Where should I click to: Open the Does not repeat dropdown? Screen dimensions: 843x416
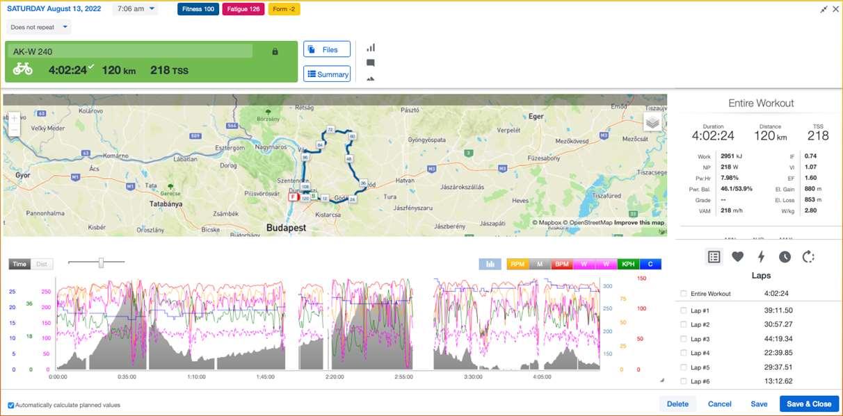pyautogui.click(x=39, y=27)
